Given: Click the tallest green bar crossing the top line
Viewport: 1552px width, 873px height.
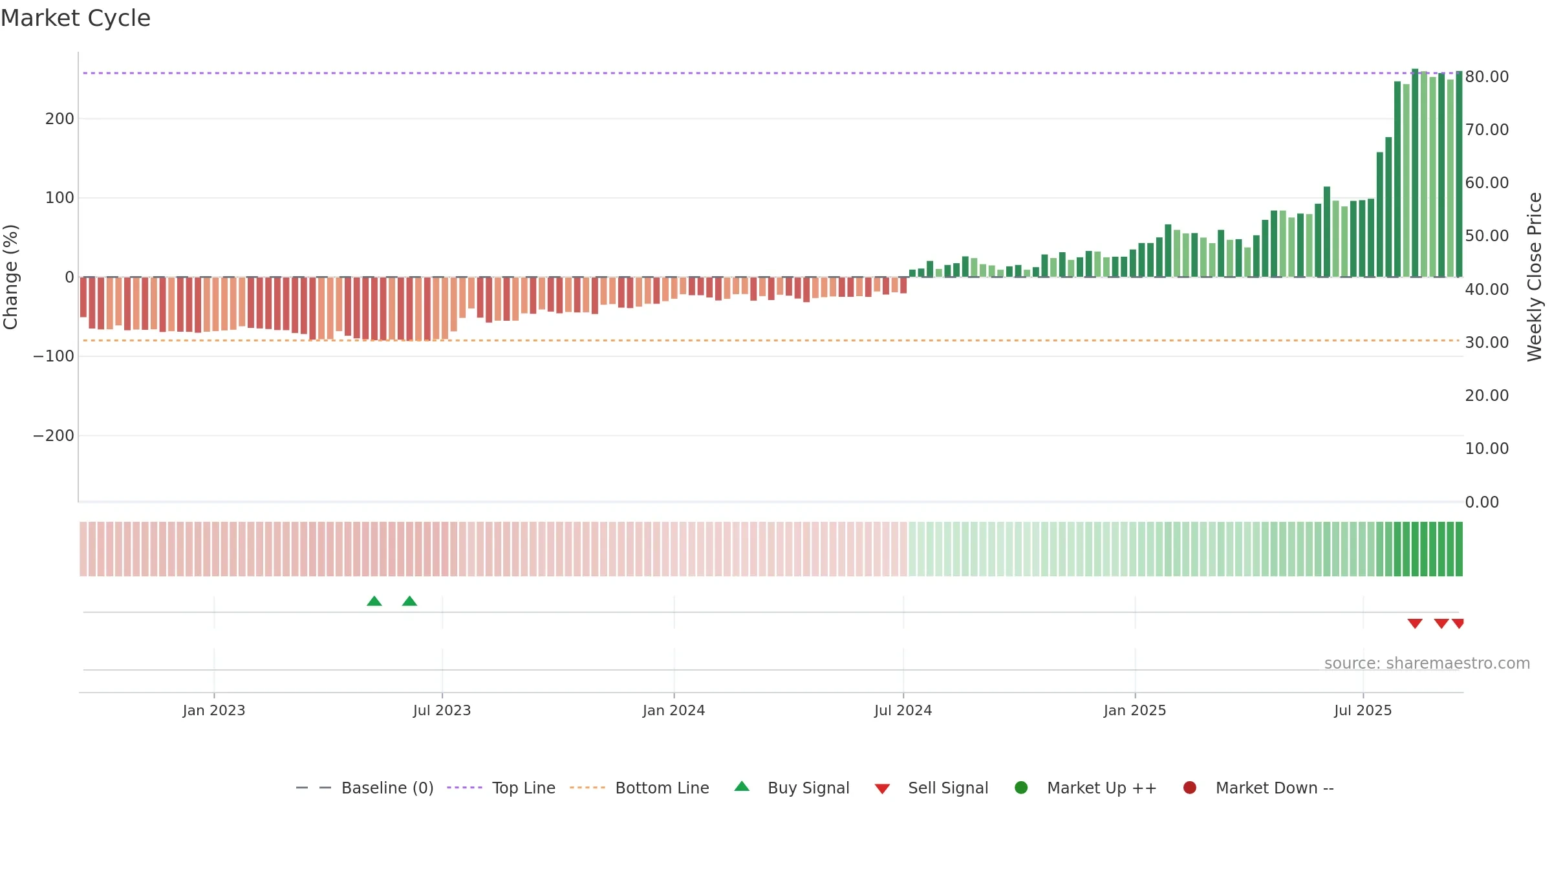Looking at the screenshot, I should (1415, 173).
